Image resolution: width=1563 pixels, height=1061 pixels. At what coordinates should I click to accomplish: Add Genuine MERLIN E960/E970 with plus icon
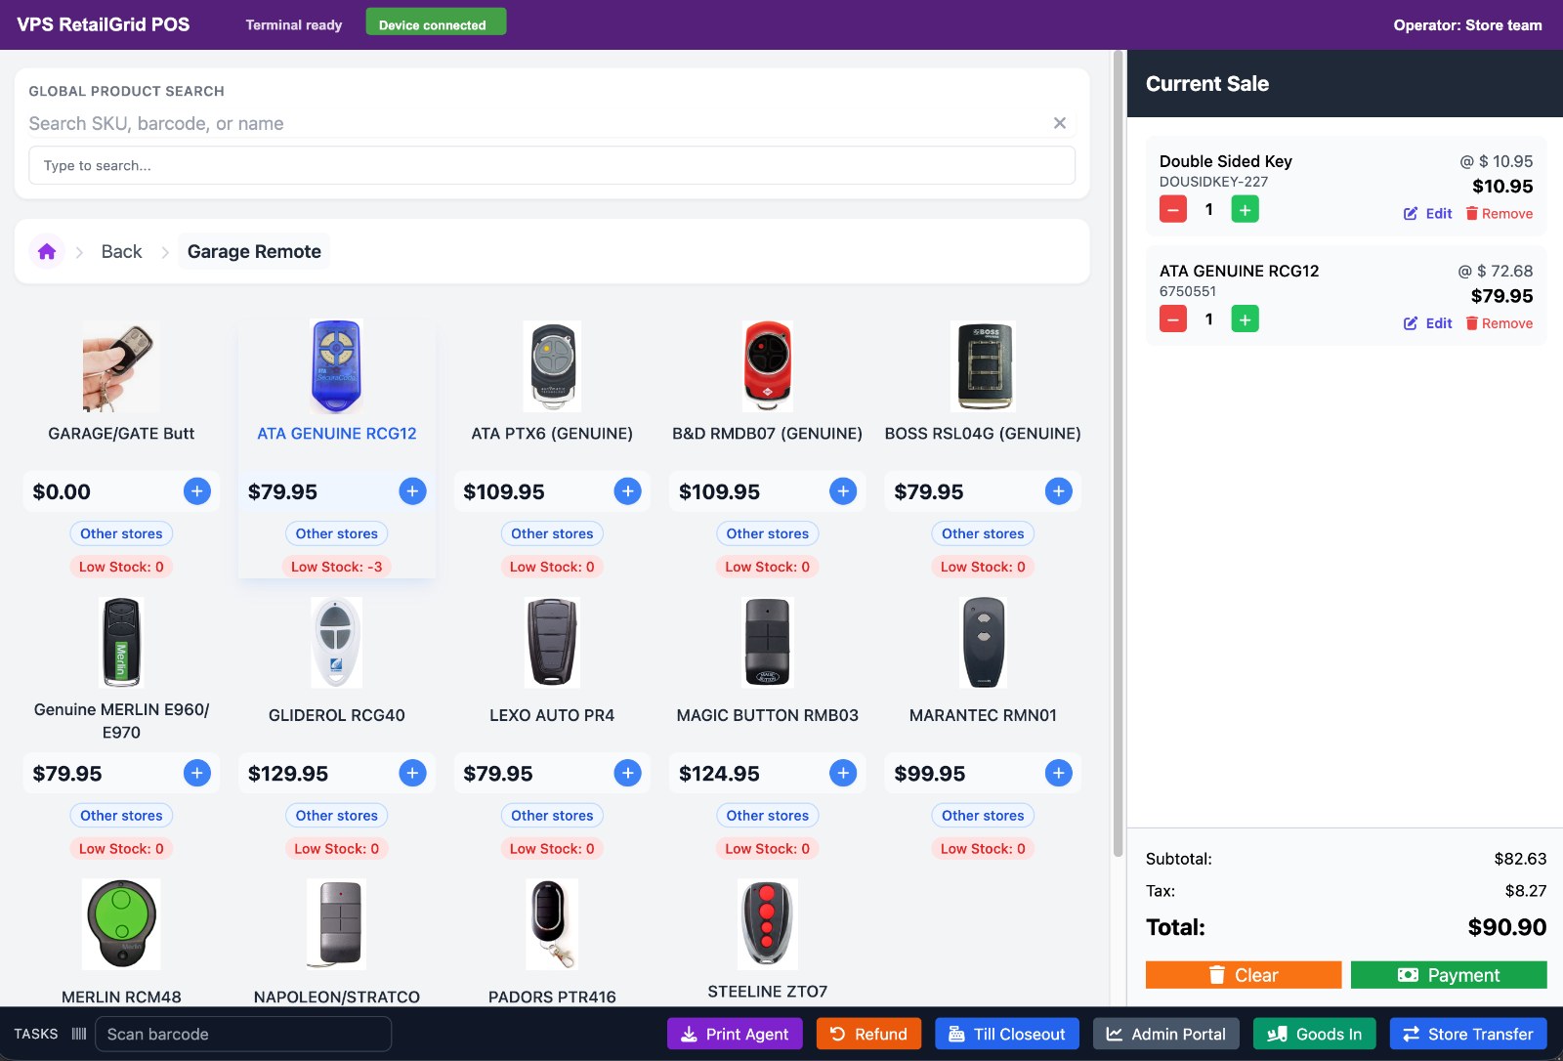(x=197, y=774)
